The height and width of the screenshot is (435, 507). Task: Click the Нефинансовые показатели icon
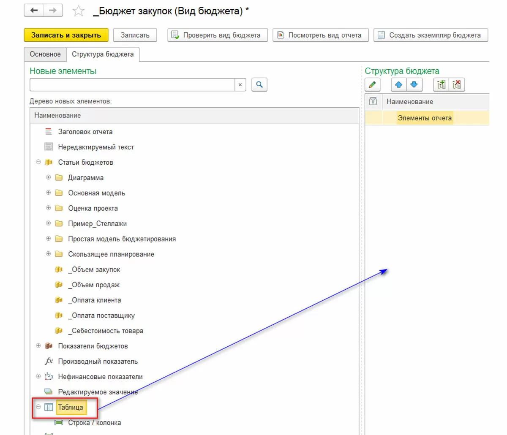pos(49,376)
